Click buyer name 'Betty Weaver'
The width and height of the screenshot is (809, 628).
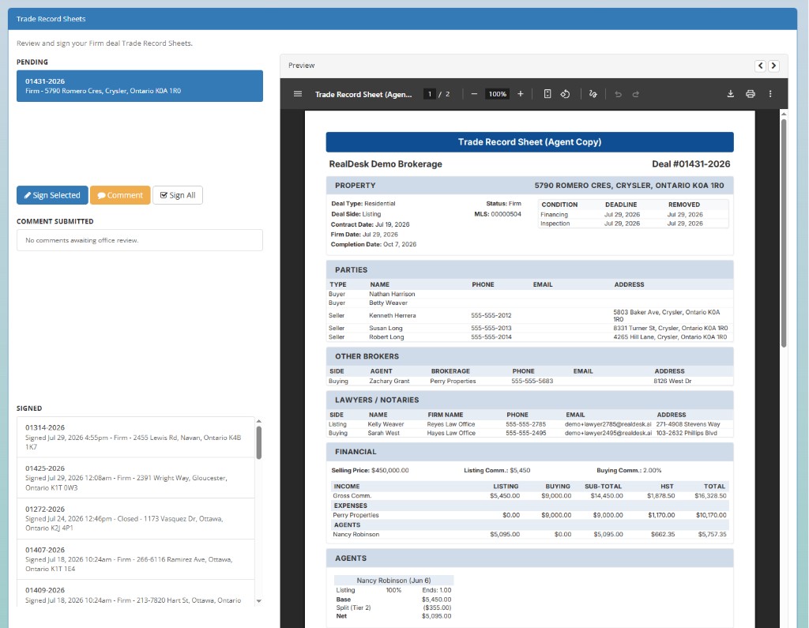point(388,303)
